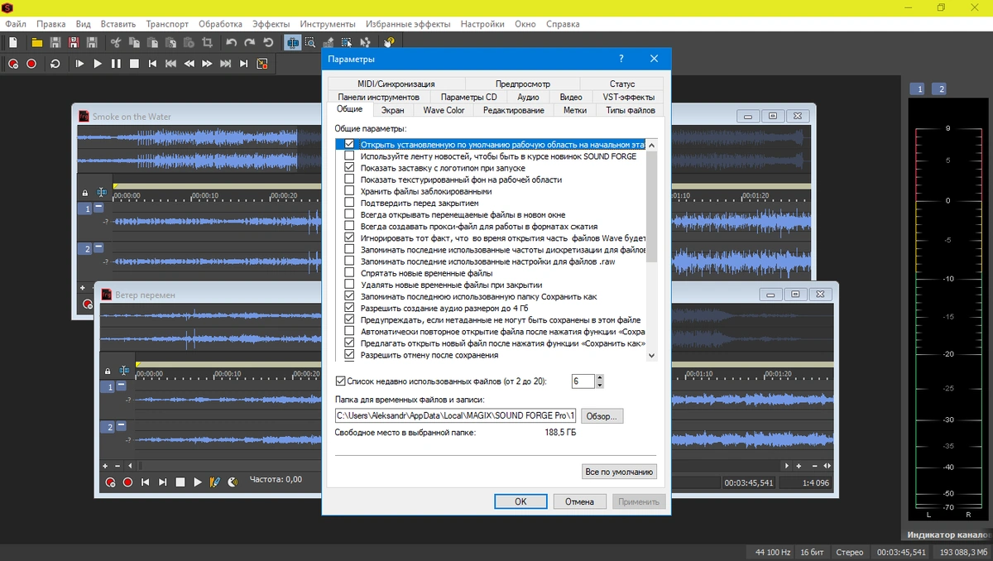Viewport: 993px width, 561px height.
Task: Collapse channel 1 in Smoke on the Water window
Action: (98, 208)
